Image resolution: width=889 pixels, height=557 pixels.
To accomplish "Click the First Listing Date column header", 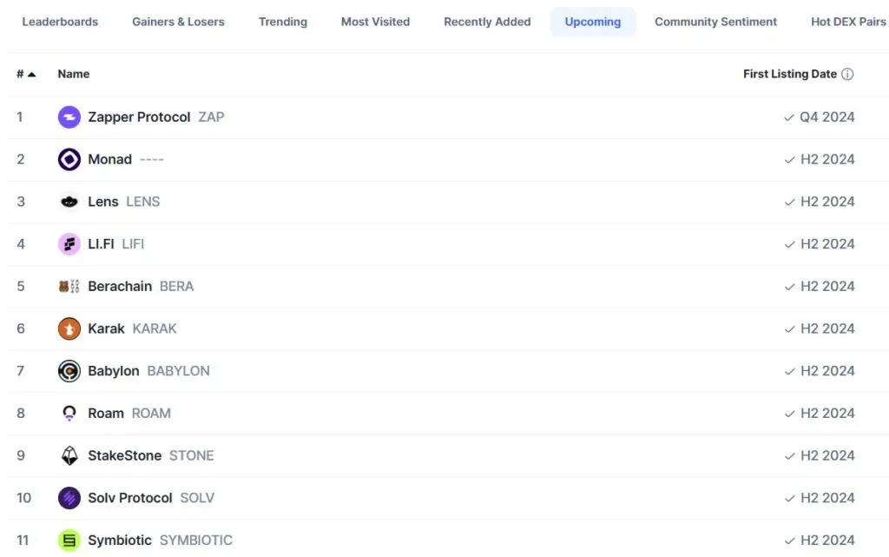I will pyautogui.click(x=789, y=75).
